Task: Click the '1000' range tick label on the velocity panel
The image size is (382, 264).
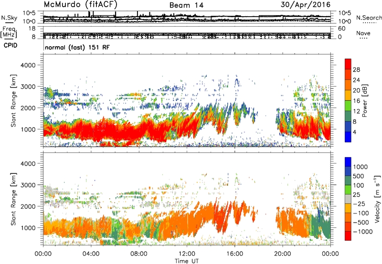Action: tap(28, 228)
